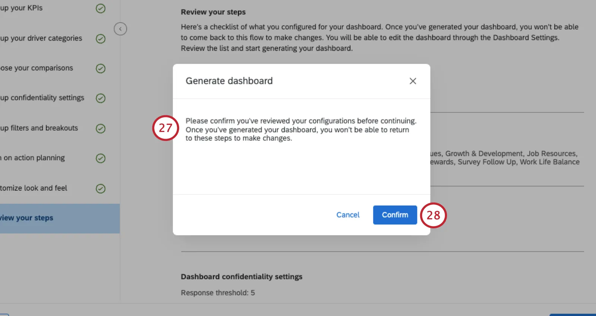The image size is (596, 316).
Task: Click the 'Review your steps' heading
Action: click(x=213, y=12)
